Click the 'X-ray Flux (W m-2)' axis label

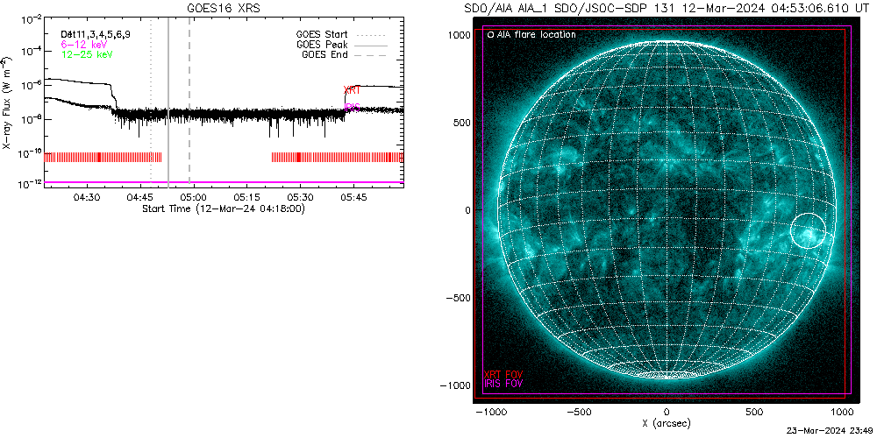pos(7,101)
